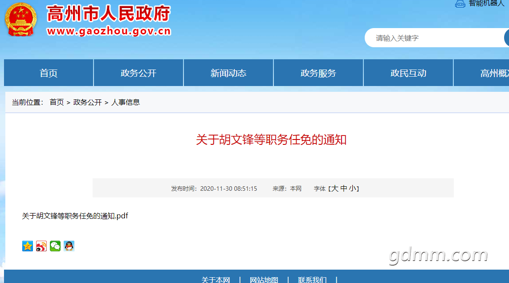Open 政务公开 navigation menu

point(138,73)
